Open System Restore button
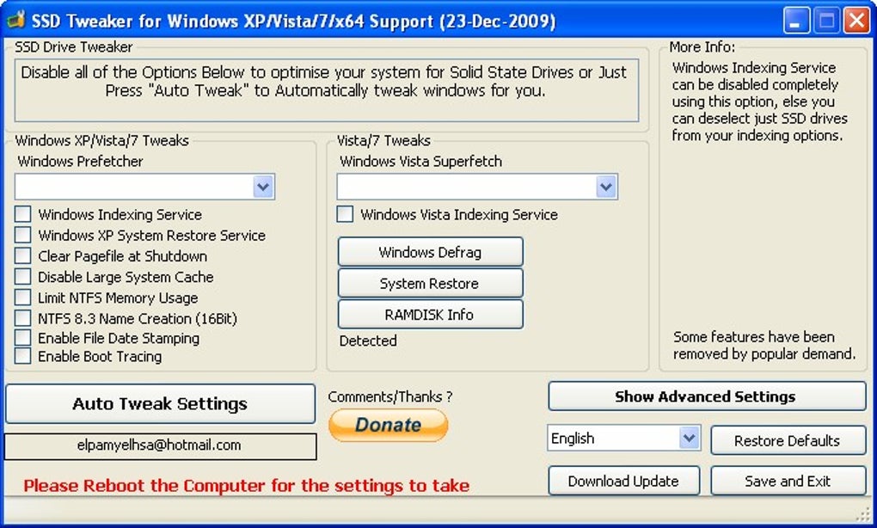Image resolution: width=877 pixels, height=528 pixels. (430, 283)
